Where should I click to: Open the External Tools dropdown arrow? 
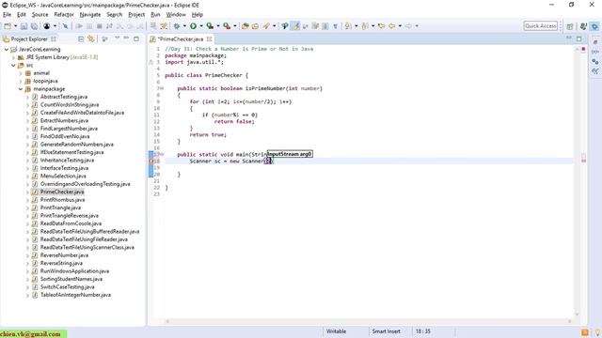coord(235,26)
